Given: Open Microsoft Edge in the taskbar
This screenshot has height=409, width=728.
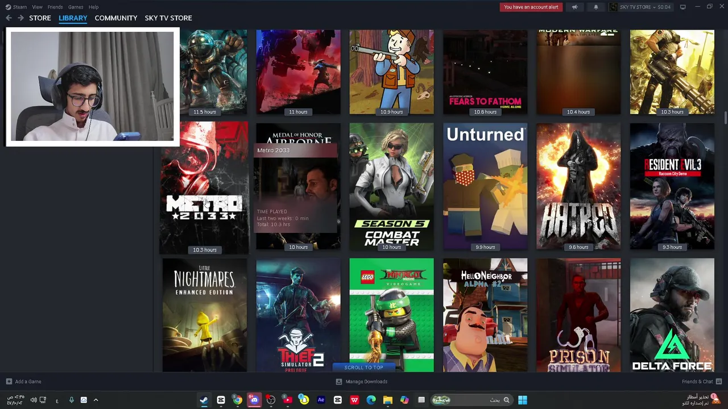Looking at the screenshot, I should click(371, 400).
